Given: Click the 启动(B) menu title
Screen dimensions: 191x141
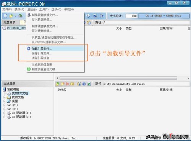Looking at the screenshot, I should (x=32, y=10).
